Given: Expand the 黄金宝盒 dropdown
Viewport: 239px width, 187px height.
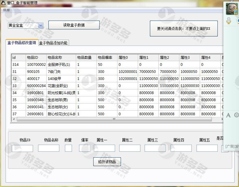Looking at the screenshot, I should tap(40, 26).
